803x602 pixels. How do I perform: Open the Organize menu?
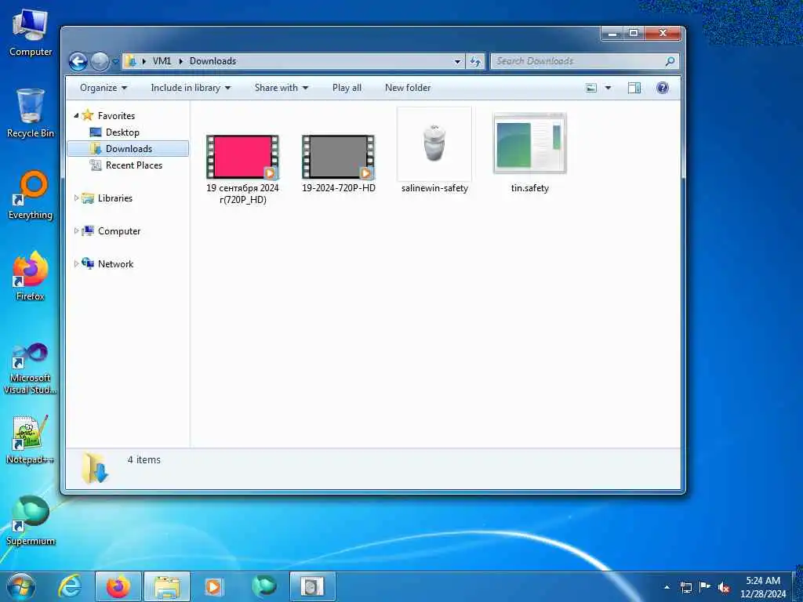pos(103,88)
